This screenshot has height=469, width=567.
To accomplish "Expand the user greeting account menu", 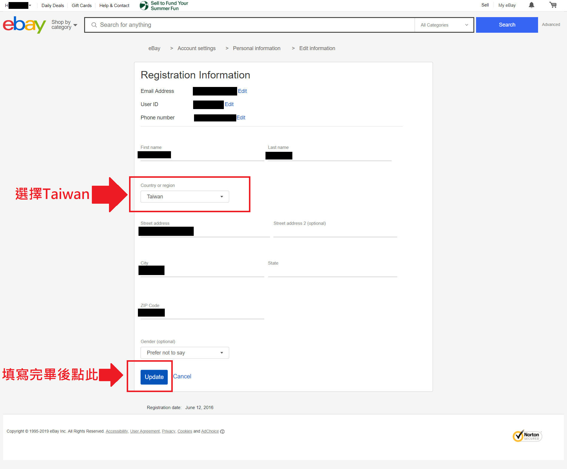I will pos(30,5).
